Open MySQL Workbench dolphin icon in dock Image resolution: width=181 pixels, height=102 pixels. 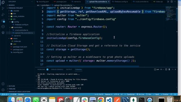(x=125, y=100)
